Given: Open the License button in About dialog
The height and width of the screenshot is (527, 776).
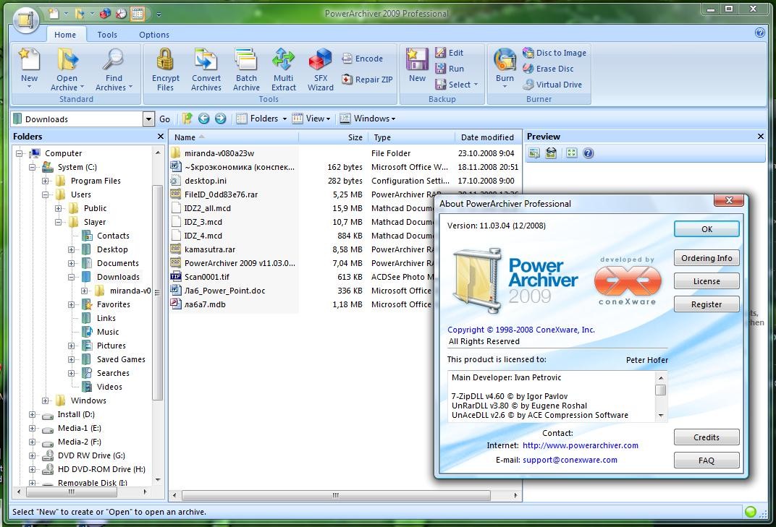Looking at the screenshot, I should click(707, 281).
